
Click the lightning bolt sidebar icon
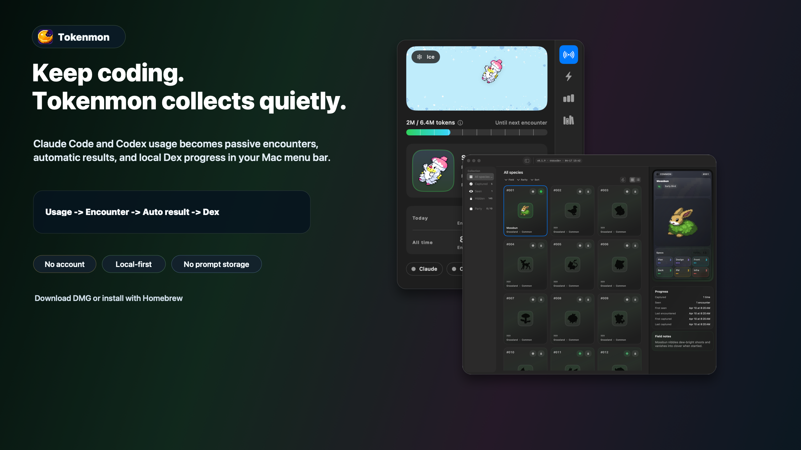tap(568, 76)
